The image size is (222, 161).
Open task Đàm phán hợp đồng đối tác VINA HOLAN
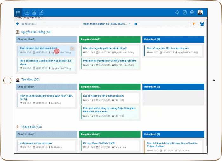pos(105,48)
